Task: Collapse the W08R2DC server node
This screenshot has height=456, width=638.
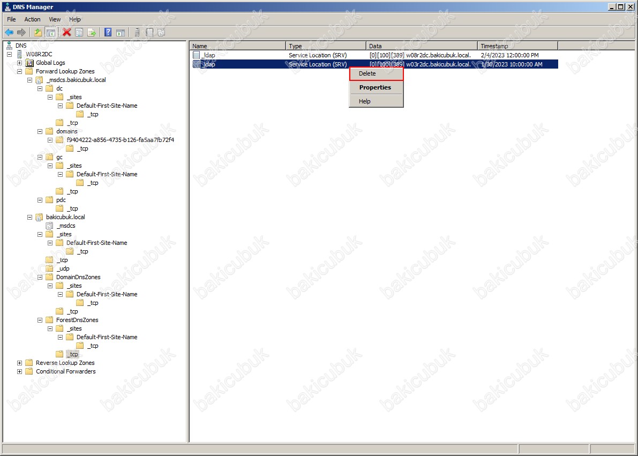Action: coord(9,54)
